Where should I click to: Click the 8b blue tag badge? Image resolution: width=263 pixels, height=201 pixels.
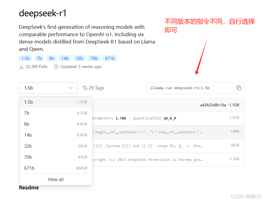coord(51,58)
